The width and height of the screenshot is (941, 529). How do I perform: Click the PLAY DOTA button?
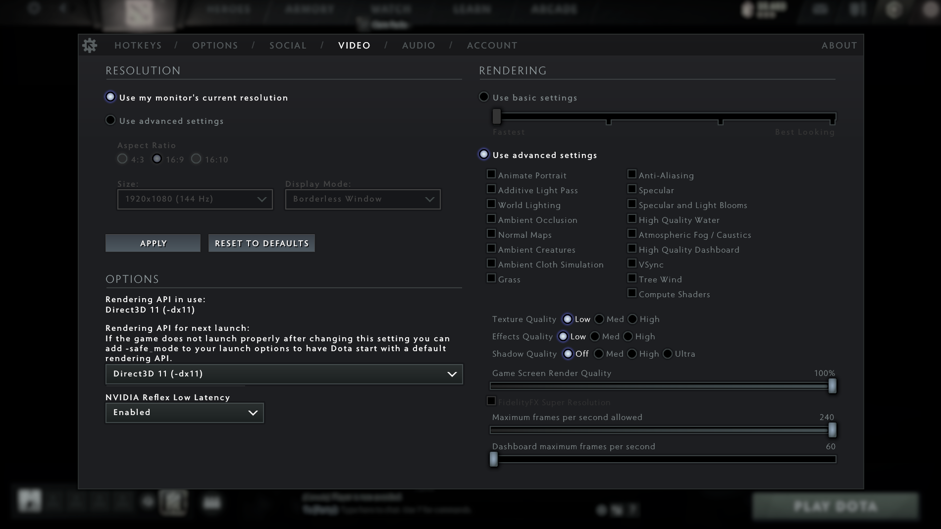pyautogui.click(x=836, y=507)
